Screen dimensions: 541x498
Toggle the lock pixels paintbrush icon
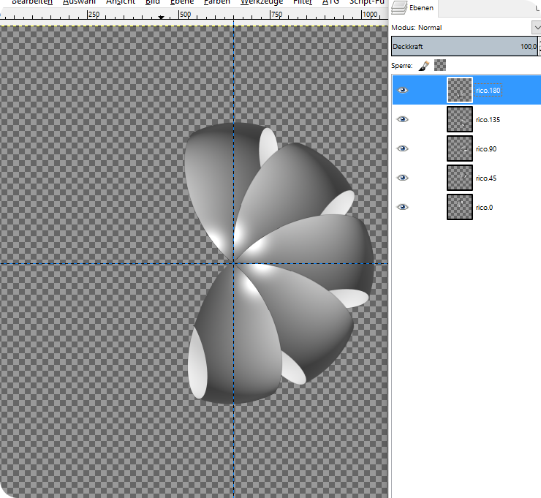424,65
